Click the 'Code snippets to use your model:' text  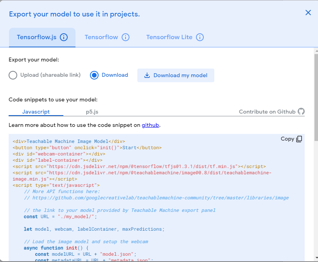[53, 100]
